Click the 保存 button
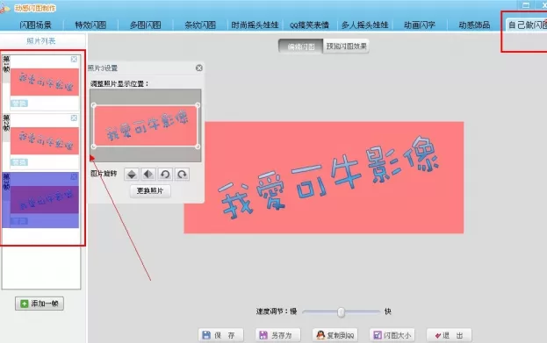The width and height of the screenshot is (547, 343). (221, 335)
